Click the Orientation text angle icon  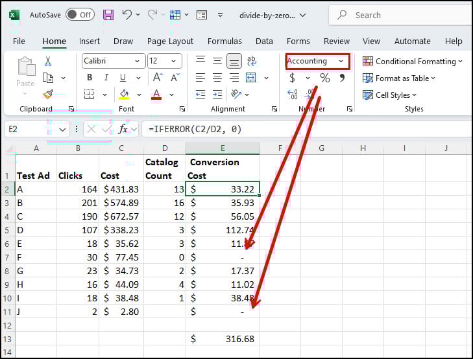[236, 95]
